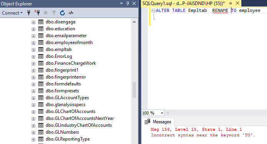Open the Connect dropdown menu
The width and height of the screenshot is (267, 144).
[12, 13]
